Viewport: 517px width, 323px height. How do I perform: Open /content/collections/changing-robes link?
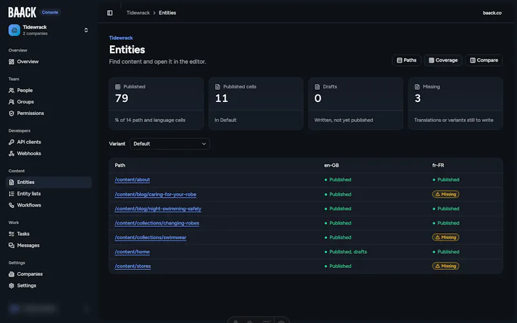click(x=157, y=223)
